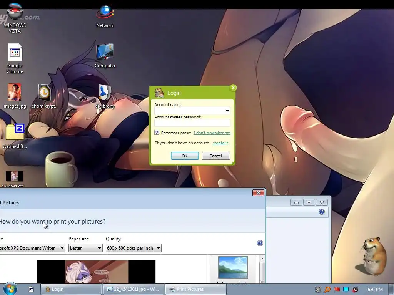
Task: Switch to the Login taskbar button
Action: click(x=71, y=289)
